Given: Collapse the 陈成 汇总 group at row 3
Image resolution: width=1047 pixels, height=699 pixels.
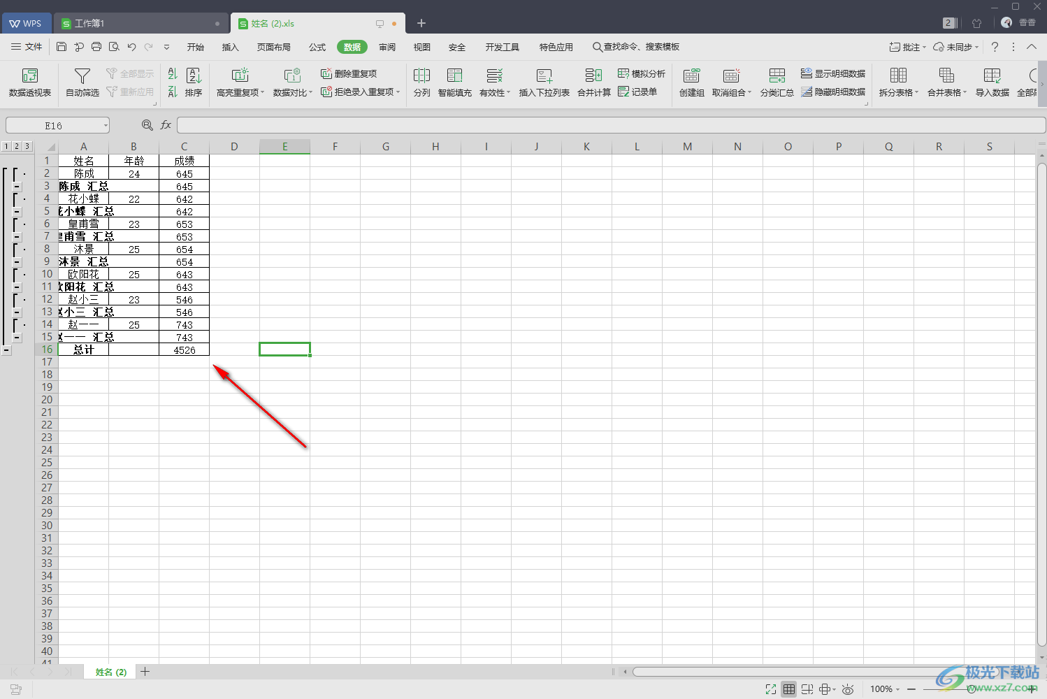Looking at the screenshot, I should 17,187.
